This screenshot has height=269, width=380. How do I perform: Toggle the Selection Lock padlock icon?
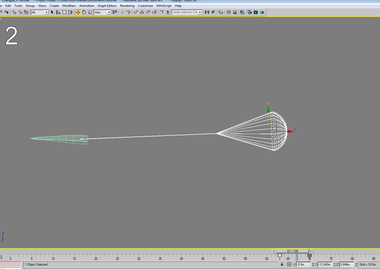(x=282, y=264)
